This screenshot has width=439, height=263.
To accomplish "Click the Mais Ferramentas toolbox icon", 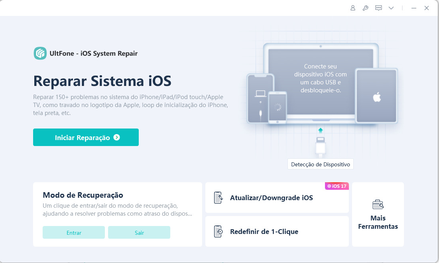I will tap(378, 205).
